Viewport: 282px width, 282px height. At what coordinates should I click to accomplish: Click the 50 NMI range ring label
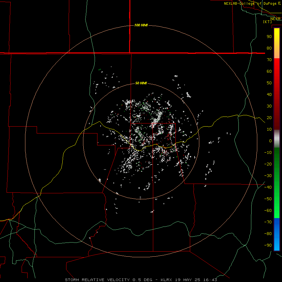[x=141, y=83]
